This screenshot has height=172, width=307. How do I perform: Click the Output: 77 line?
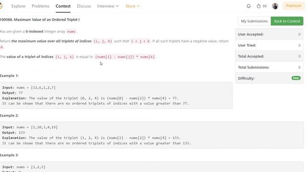pos(12,93)
